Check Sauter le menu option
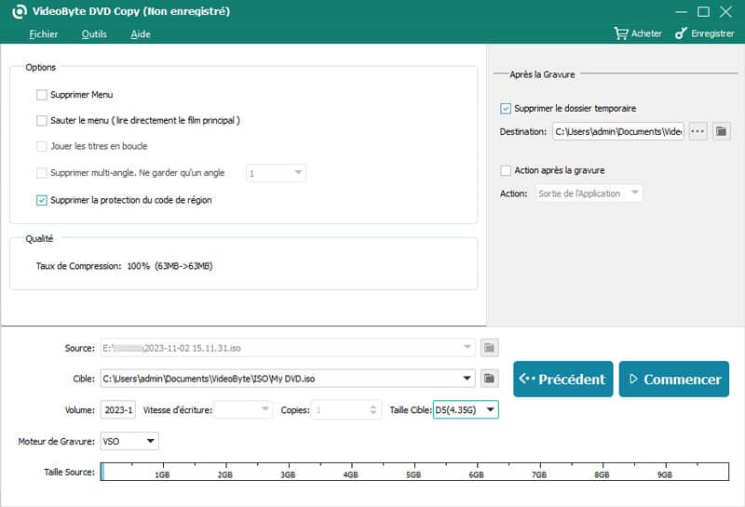The height and width of the screenshot is (507, 745). (41, 120)
